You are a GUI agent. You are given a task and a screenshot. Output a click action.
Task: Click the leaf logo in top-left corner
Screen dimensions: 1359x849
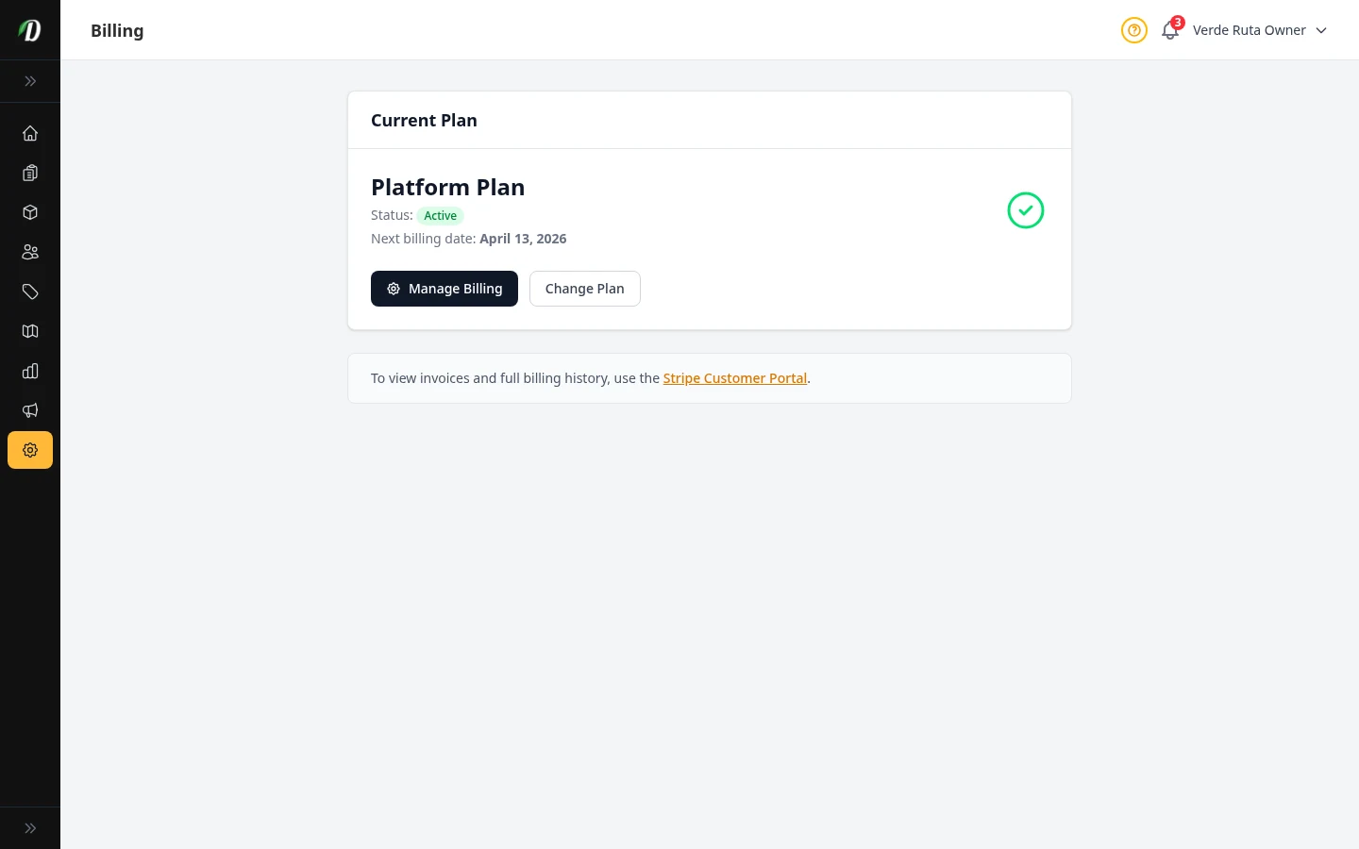pyautogui.click(x=30, y=30)
